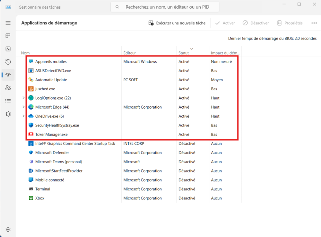Image resolution: width=321 pixels, height=237 pixels.
Task: Select the Mobile connecté row name
Action: click(50, 180)
